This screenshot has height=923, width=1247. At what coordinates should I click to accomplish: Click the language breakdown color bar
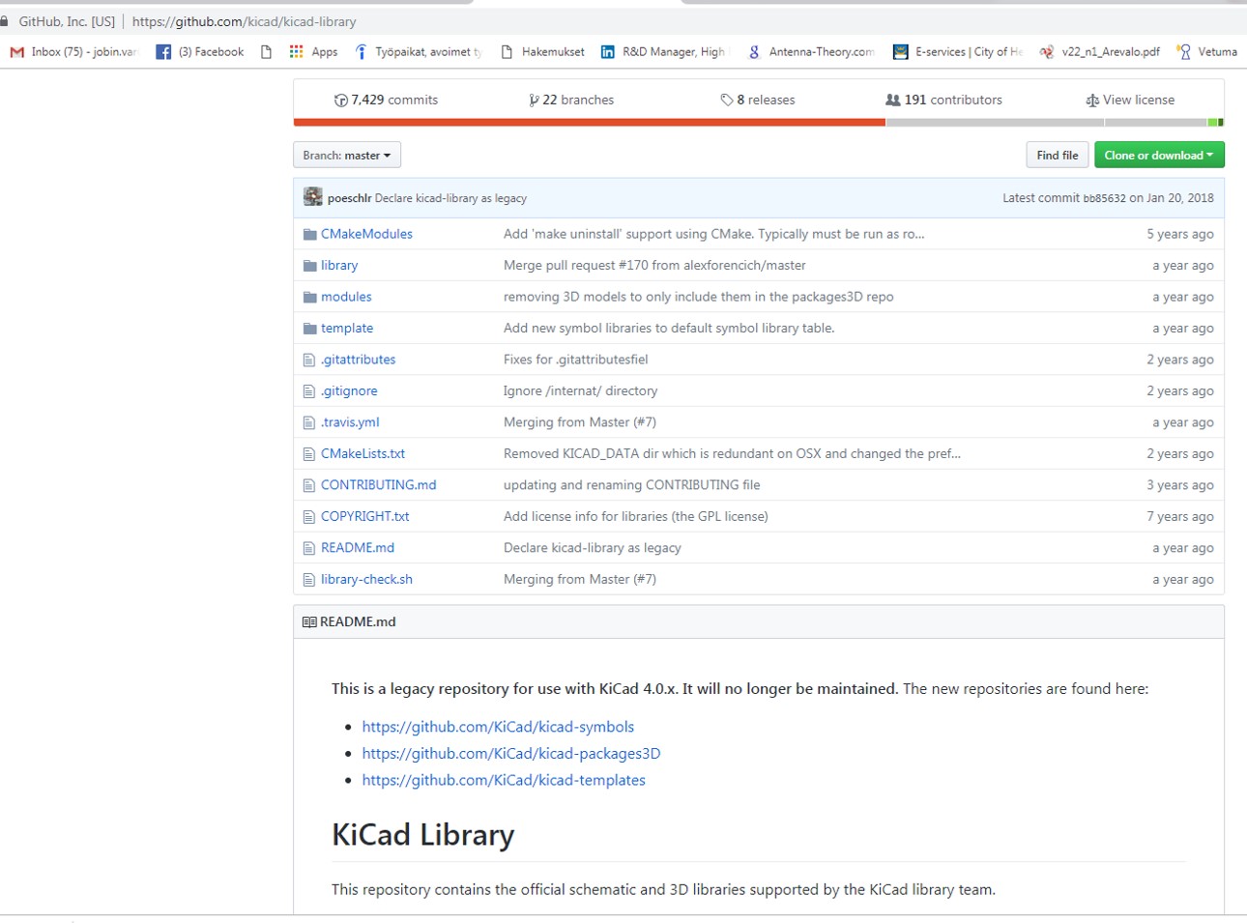click(759, 123)
